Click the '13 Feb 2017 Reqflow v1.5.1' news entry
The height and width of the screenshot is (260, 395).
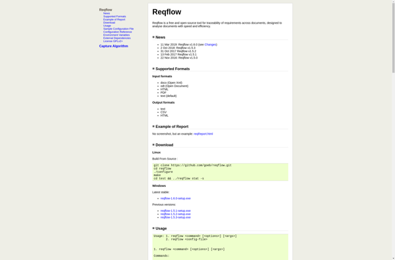point(178,55)
